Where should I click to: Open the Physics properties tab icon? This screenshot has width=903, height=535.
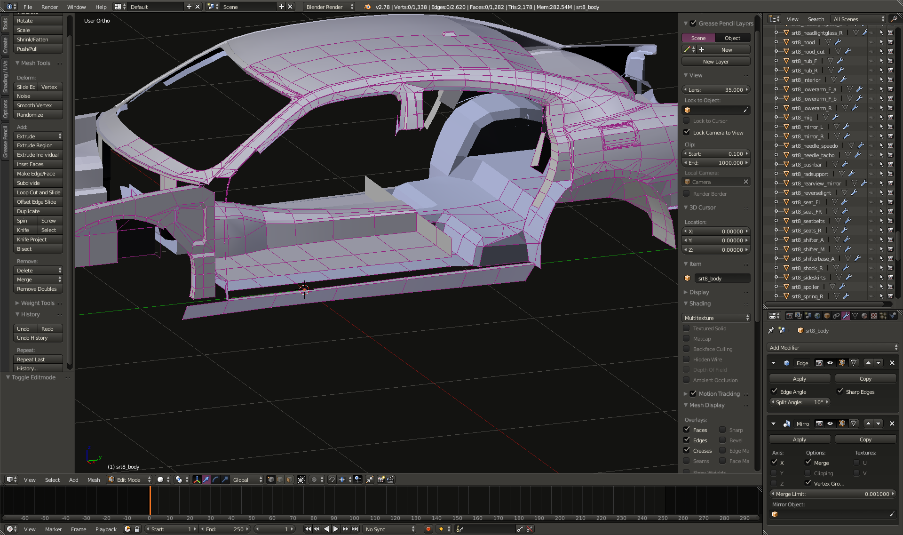coord(892,316)
